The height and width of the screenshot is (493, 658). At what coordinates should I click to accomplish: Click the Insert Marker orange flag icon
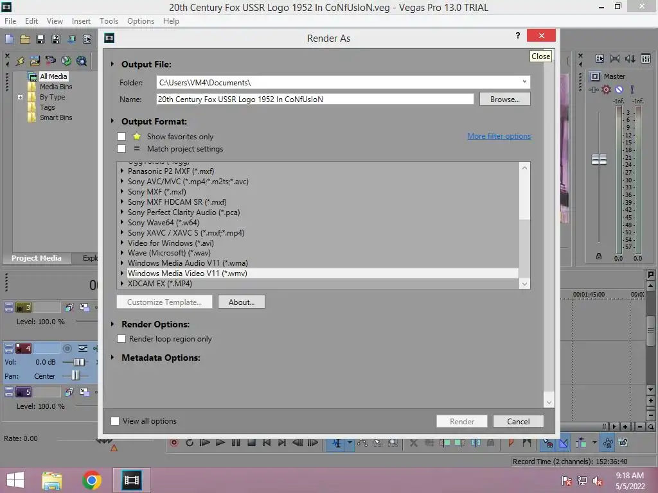[x=511, y=443]
